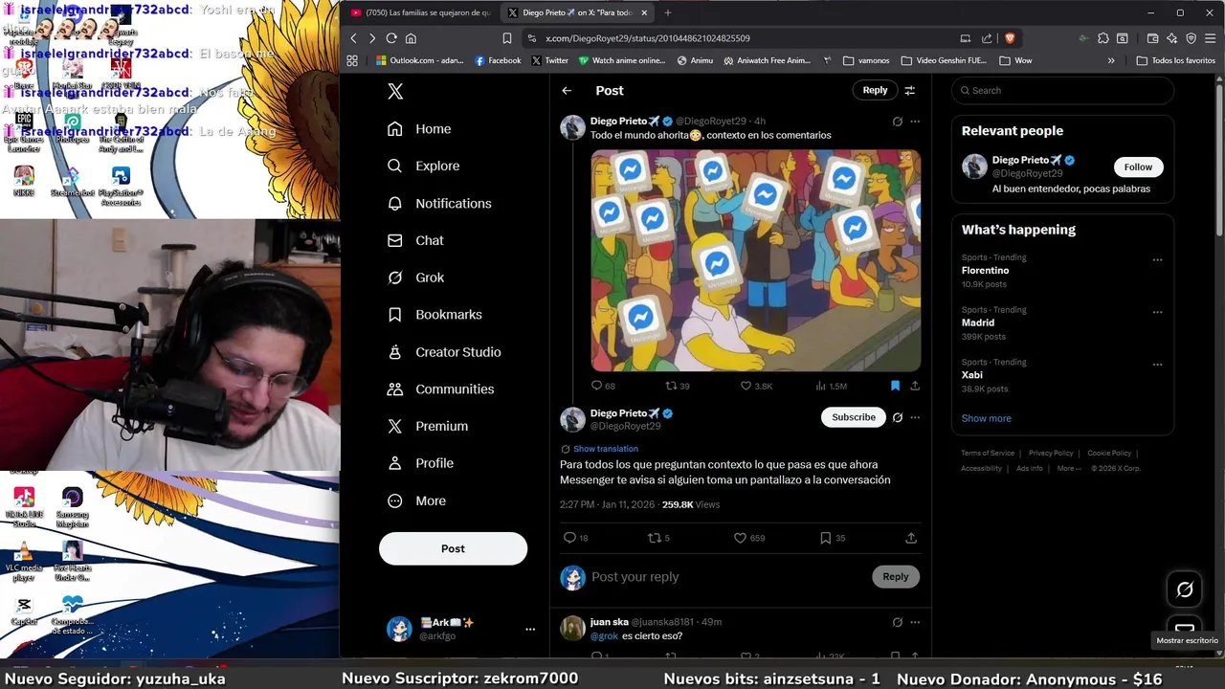Click the Brave shields icon in address bar
1225x689 pixels.
coord(1010,38)
